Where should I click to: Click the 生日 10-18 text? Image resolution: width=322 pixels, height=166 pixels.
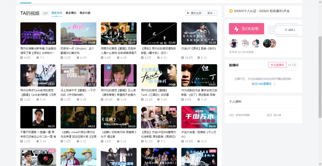point(274,115)
